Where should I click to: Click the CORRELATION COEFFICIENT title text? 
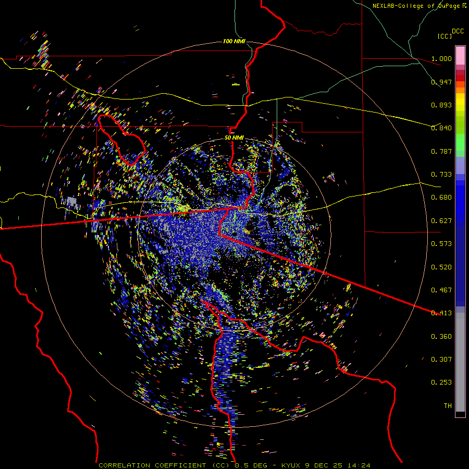point(152,465)
